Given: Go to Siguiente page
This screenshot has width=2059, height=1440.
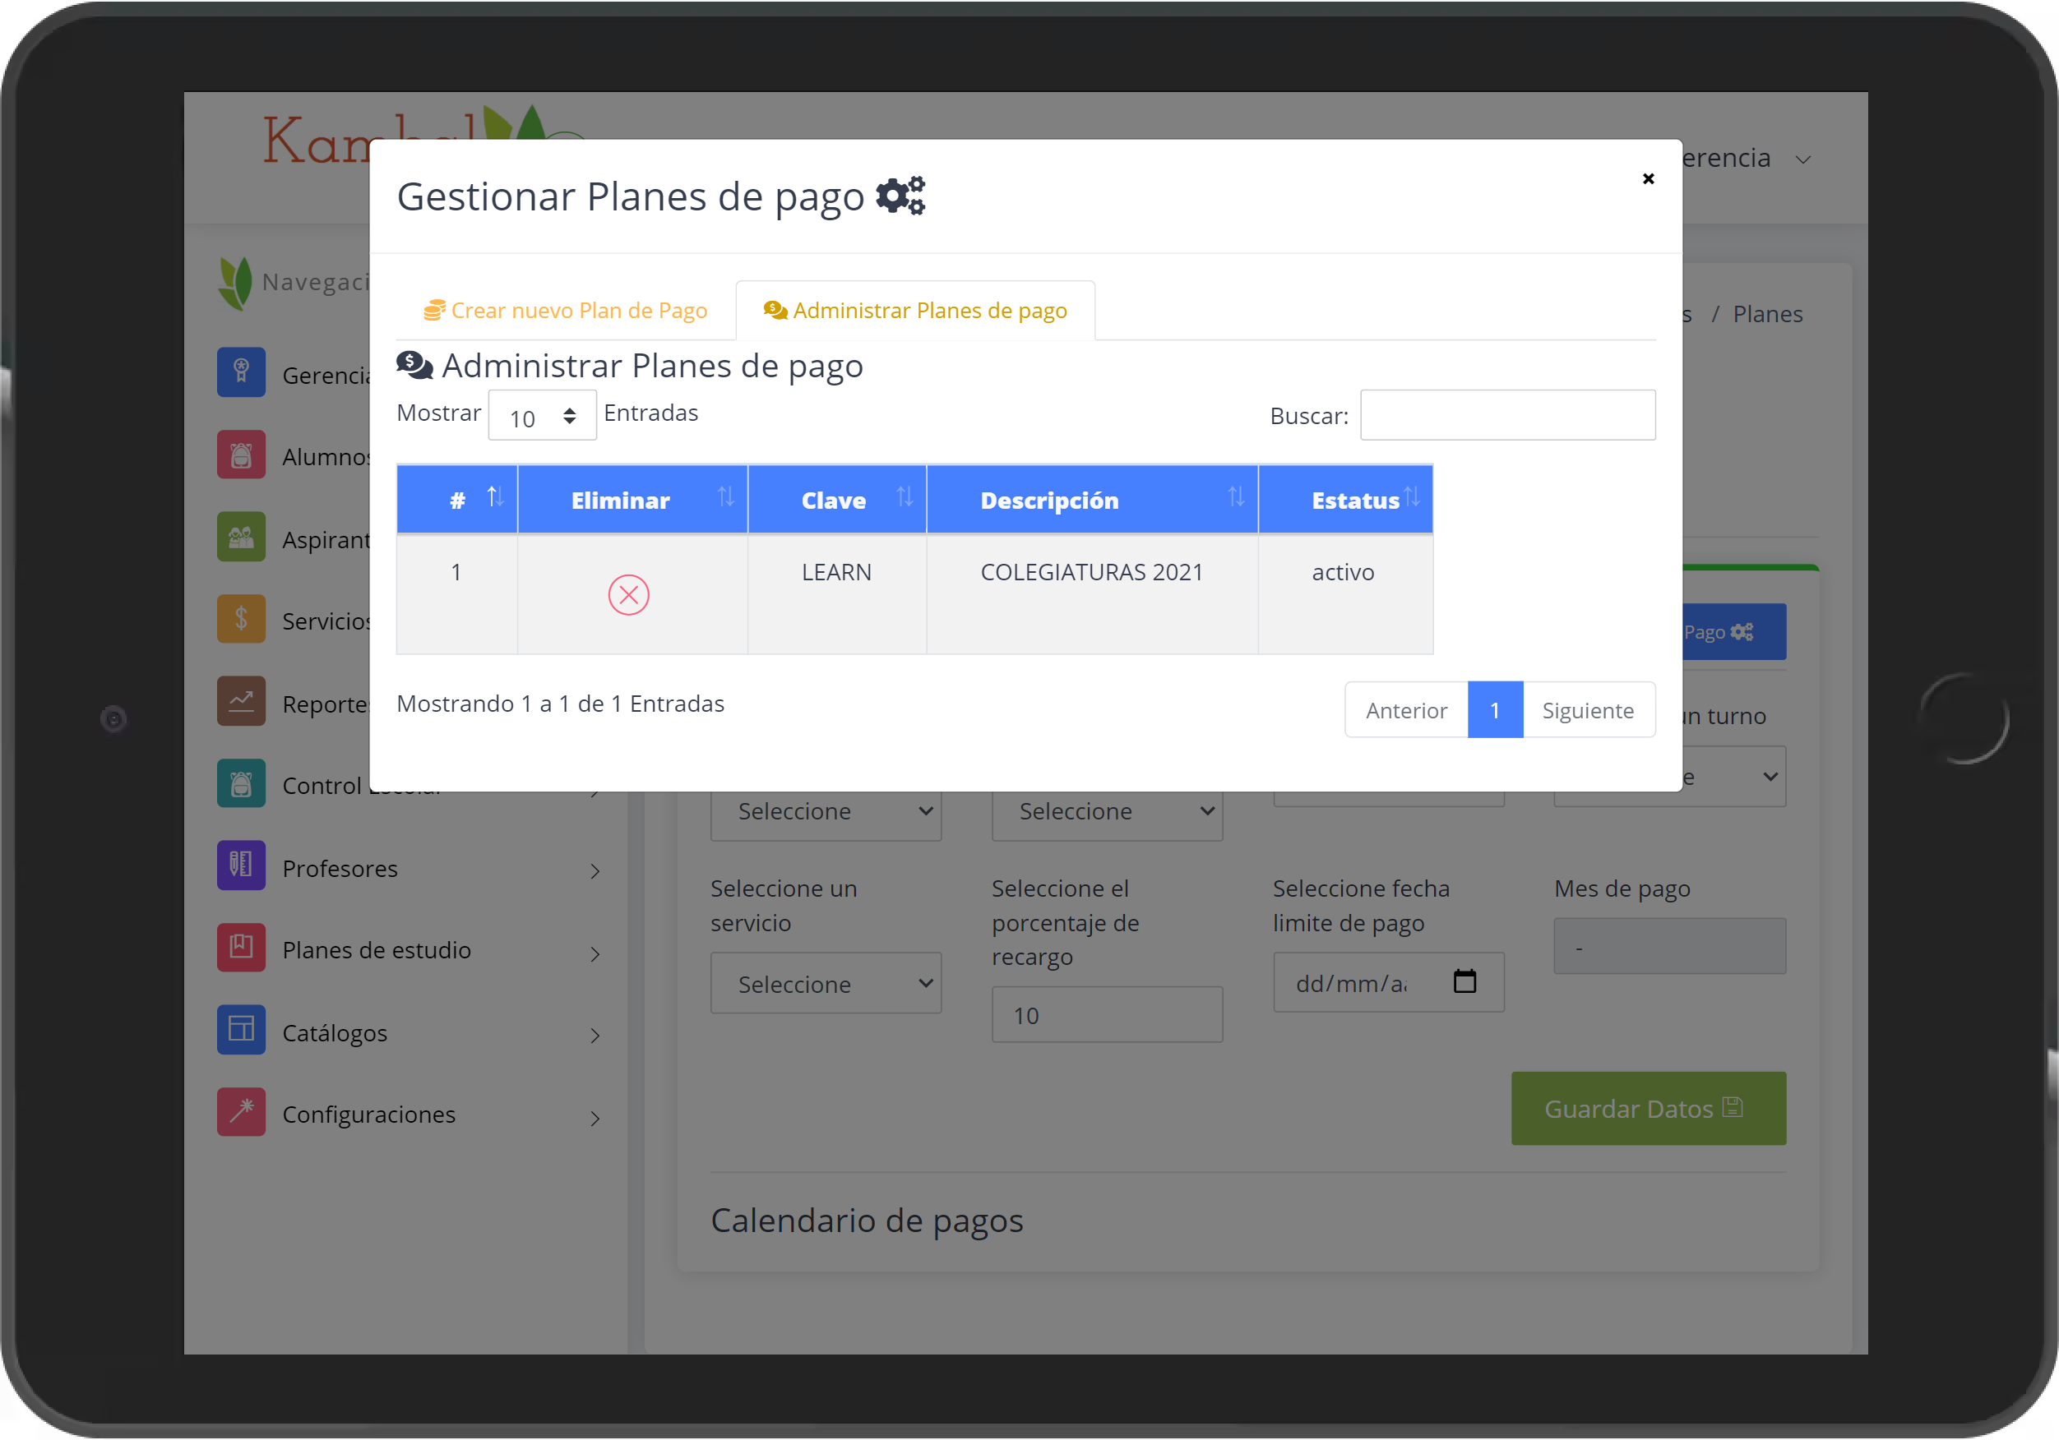Looking at the screenshot, I should [x=1588, y=710].
